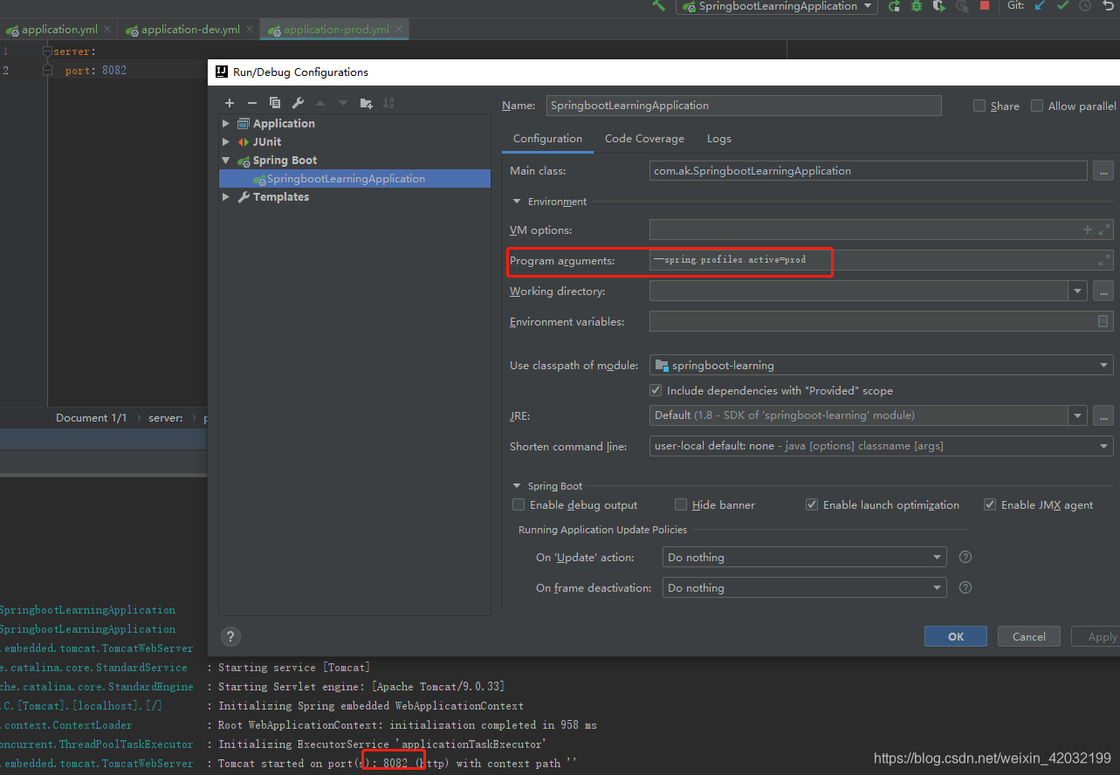Click the Name input field
This screenshot has width=1120, height=775.
744,106
